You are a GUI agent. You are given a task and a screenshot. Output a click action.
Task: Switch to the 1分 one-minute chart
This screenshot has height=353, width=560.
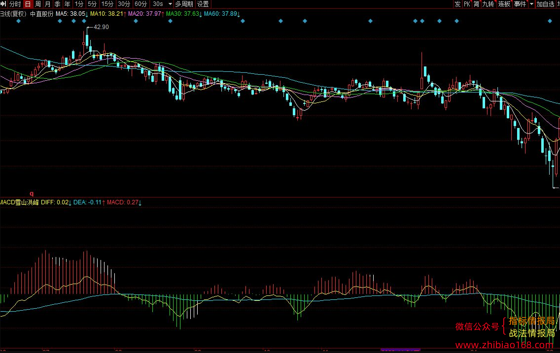tap(79, 4)
